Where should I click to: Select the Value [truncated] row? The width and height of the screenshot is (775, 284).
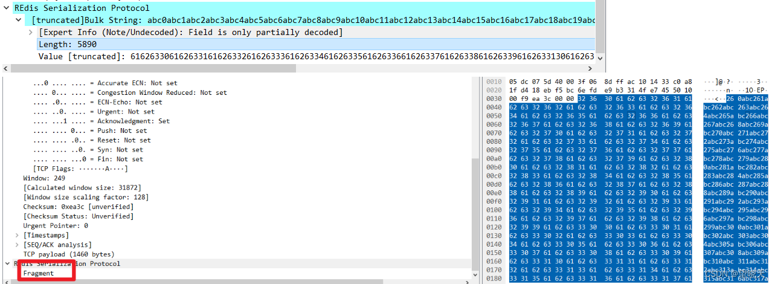point(316,56)
